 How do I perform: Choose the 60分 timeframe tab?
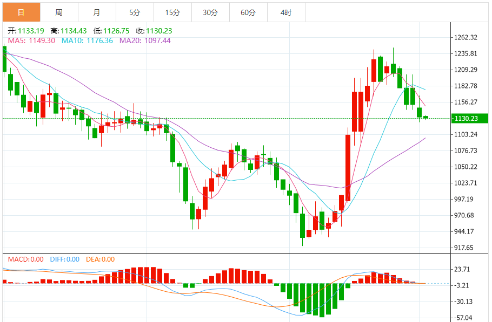[248, 12]
